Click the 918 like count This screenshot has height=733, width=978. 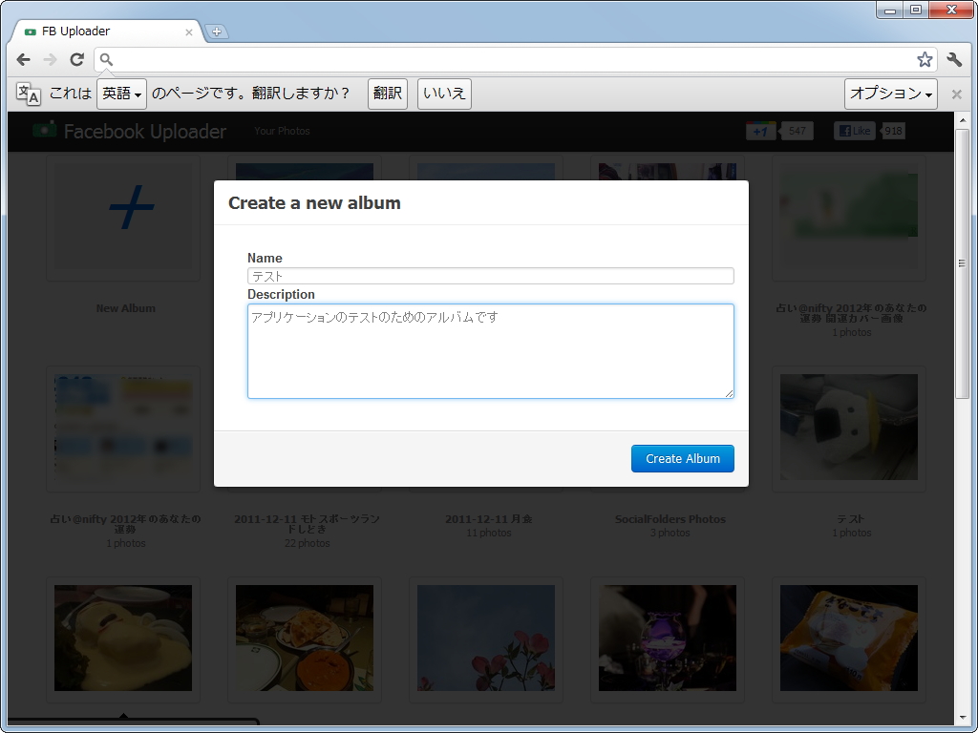893,131
